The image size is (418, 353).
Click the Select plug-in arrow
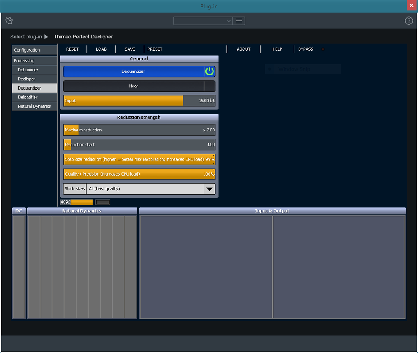coord(46,37)
